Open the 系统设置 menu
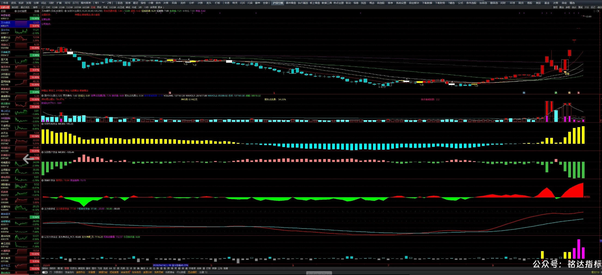The width and height of the screenshot is (602, 275). pyautogui.click(x=401, y=3)
